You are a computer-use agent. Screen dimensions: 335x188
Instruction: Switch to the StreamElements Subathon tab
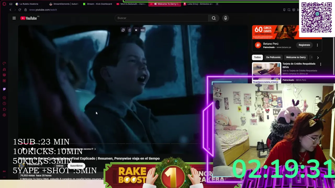pos(64,4)
